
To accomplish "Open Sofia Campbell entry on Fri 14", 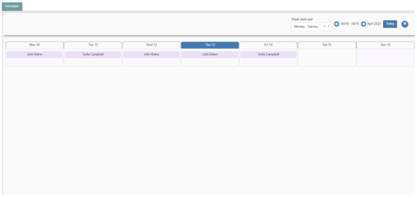I will 268,54.
